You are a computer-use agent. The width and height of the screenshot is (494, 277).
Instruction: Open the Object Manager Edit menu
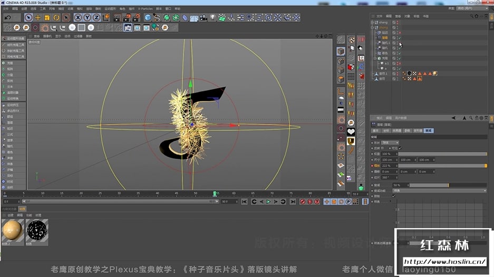point(389,16)
